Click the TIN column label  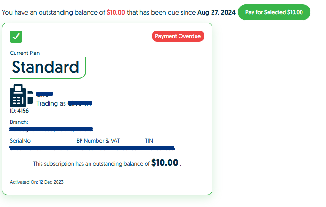pos(149,141)
